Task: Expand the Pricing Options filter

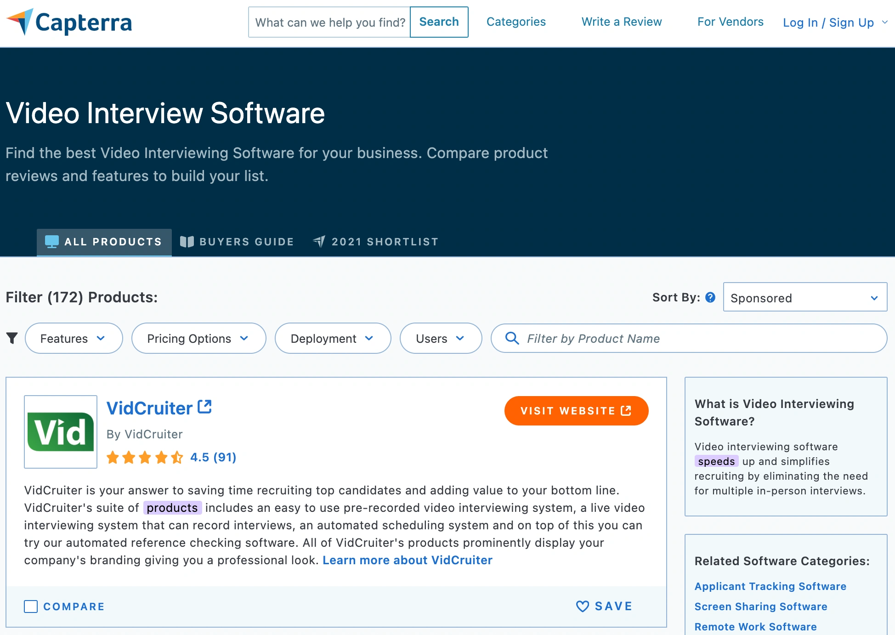Action: coord(199,338)
